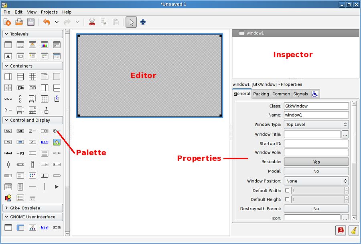Switch to the Signals tab
The width and height of the screenshot is (361, 244).
pyautogui.click(x=300, y=94)
